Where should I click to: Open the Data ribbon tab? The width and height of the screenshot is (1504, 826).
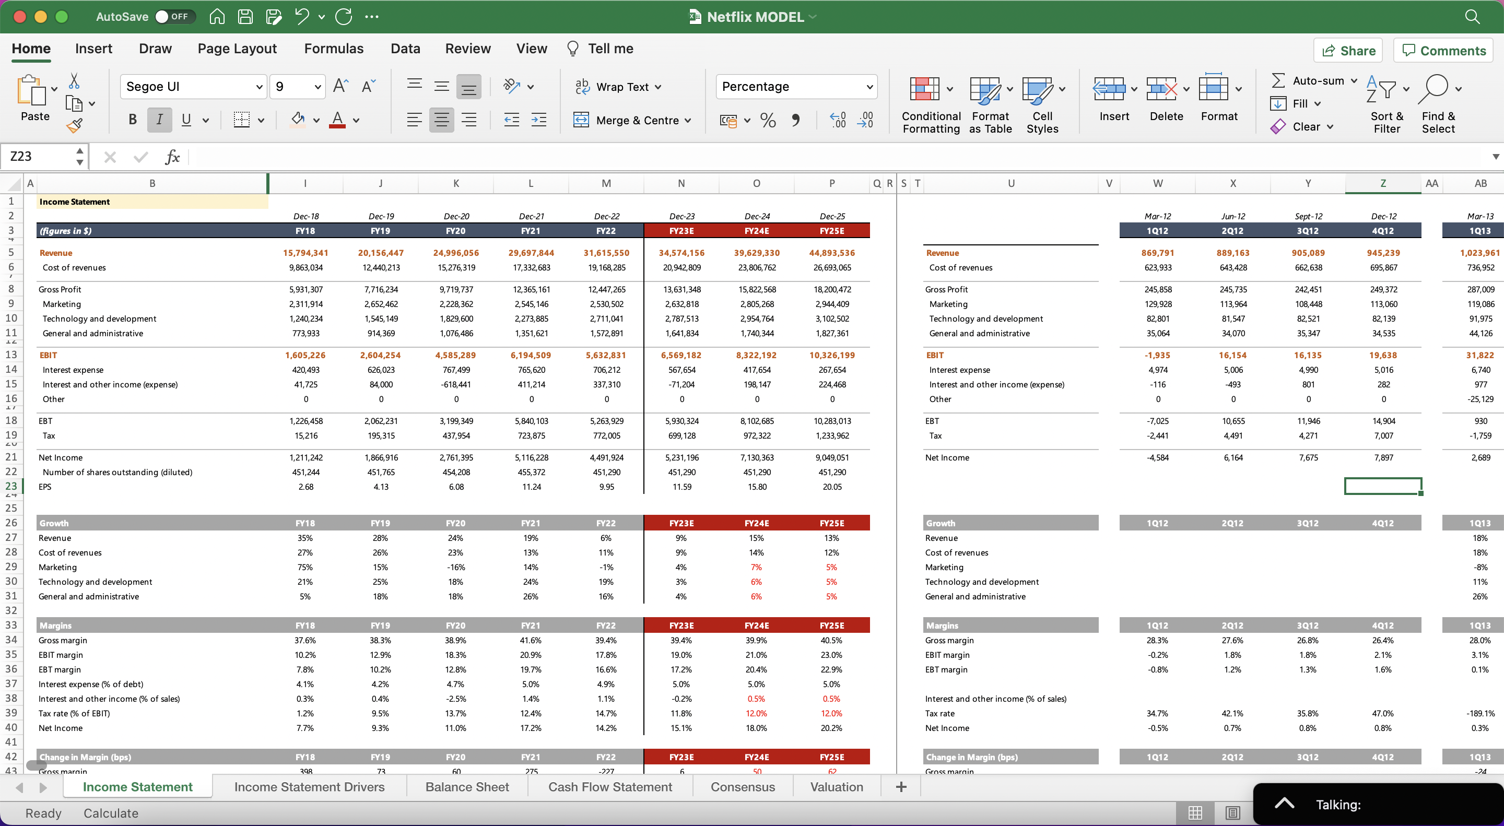pos(405,49)
